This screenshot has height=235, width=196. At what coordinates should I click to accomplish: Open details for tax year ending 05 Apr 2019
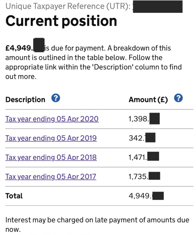click(x=52, y=138)
